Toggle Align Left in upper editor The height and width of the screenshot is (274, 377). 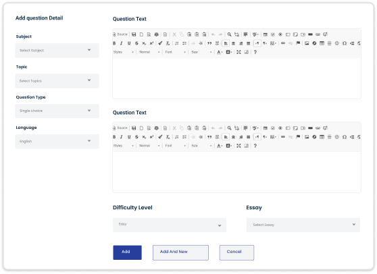[226, 43]
